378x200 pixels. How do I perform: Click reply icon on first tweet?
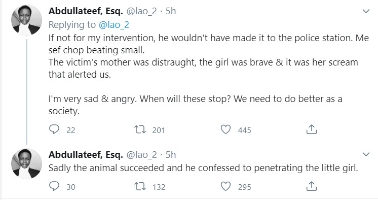(54, 129)
